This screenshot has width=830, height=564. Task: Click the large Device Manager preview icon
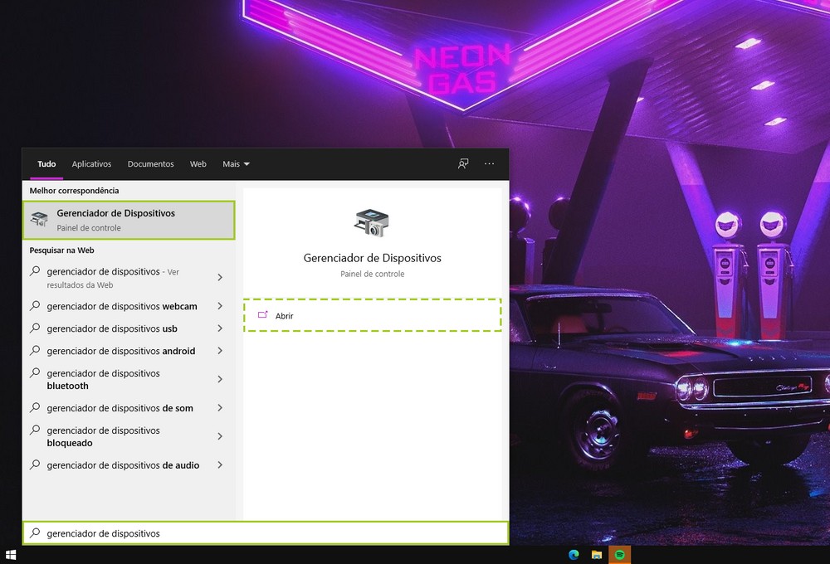coord(372,223)
